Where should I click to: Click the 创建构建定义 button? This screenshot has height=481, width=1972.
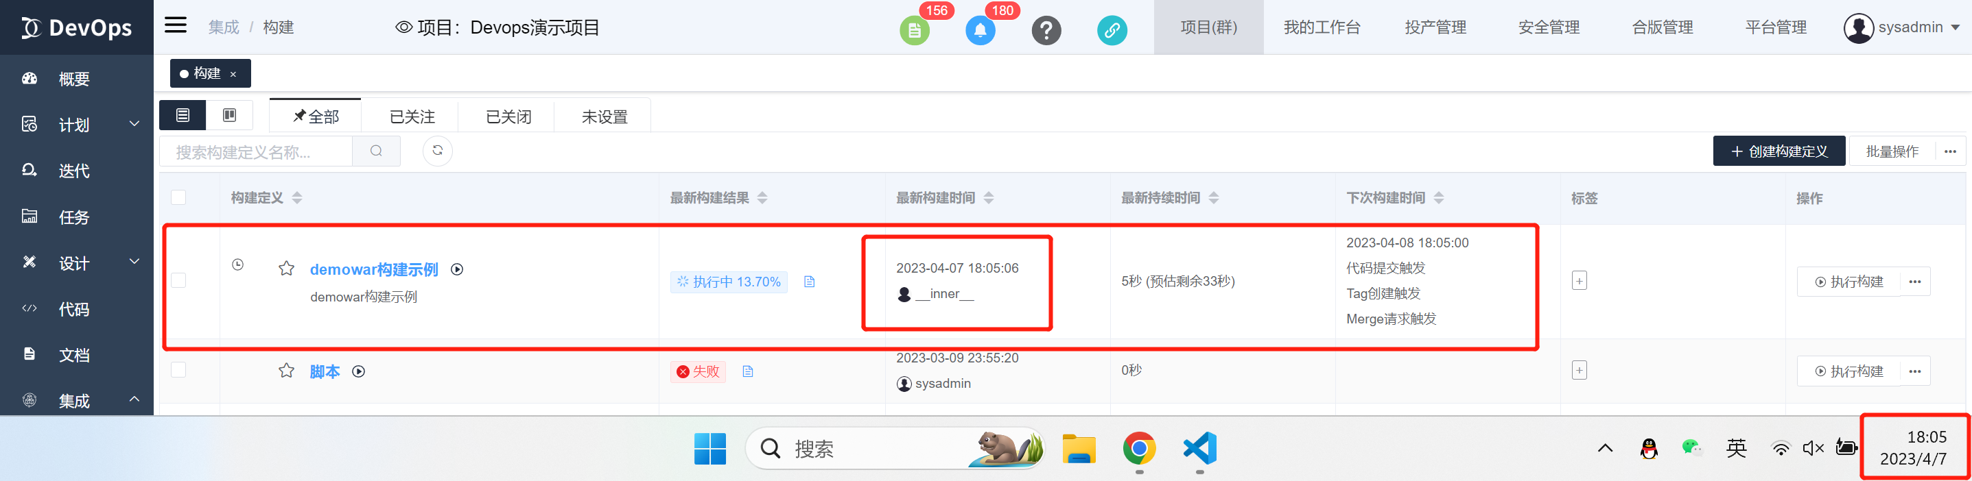(x=1779, y=151)
